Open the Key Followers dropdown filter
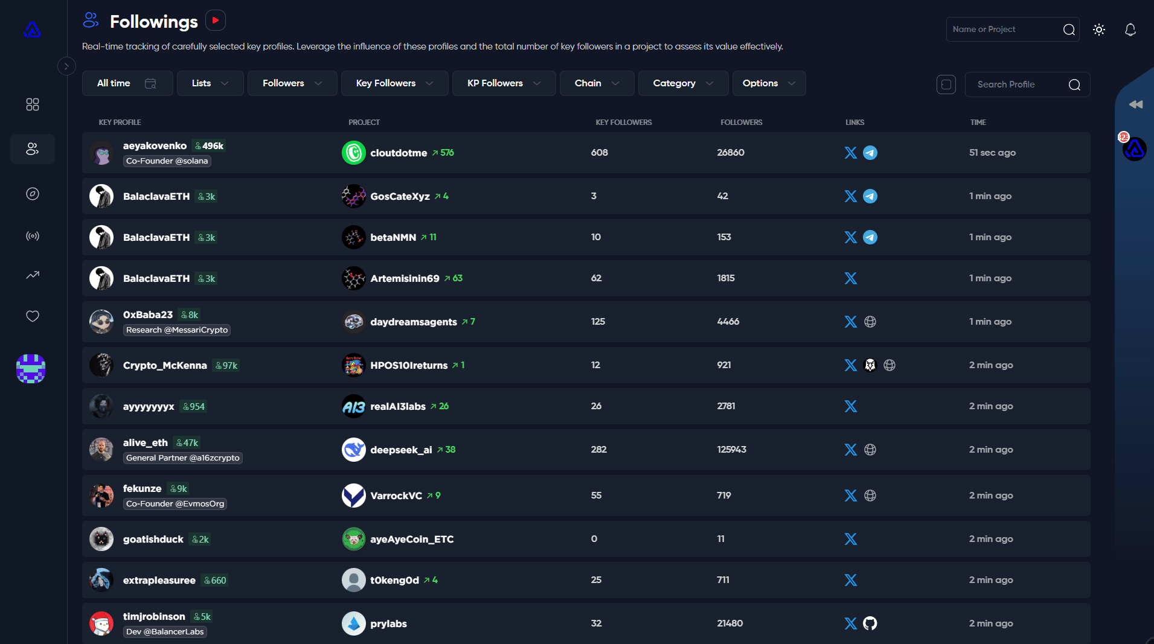The width and height of the screenshot is (1154, 644). coord(394,83)
